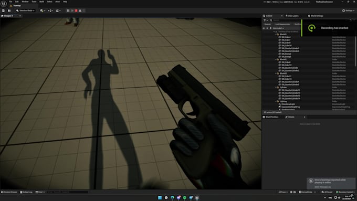Open the Windows Start menu
The width and height of the screenshot is (357, 201).
160,197
